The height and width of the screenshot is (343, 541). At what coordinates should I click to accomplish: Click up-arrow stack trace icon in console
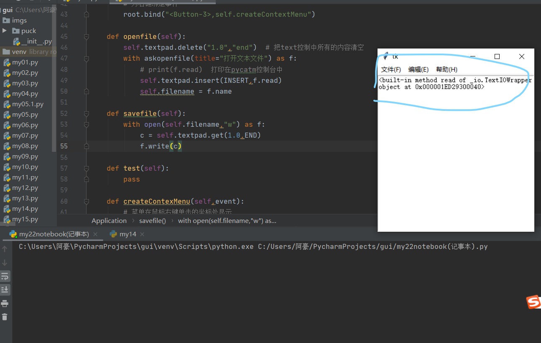point(5,249)
